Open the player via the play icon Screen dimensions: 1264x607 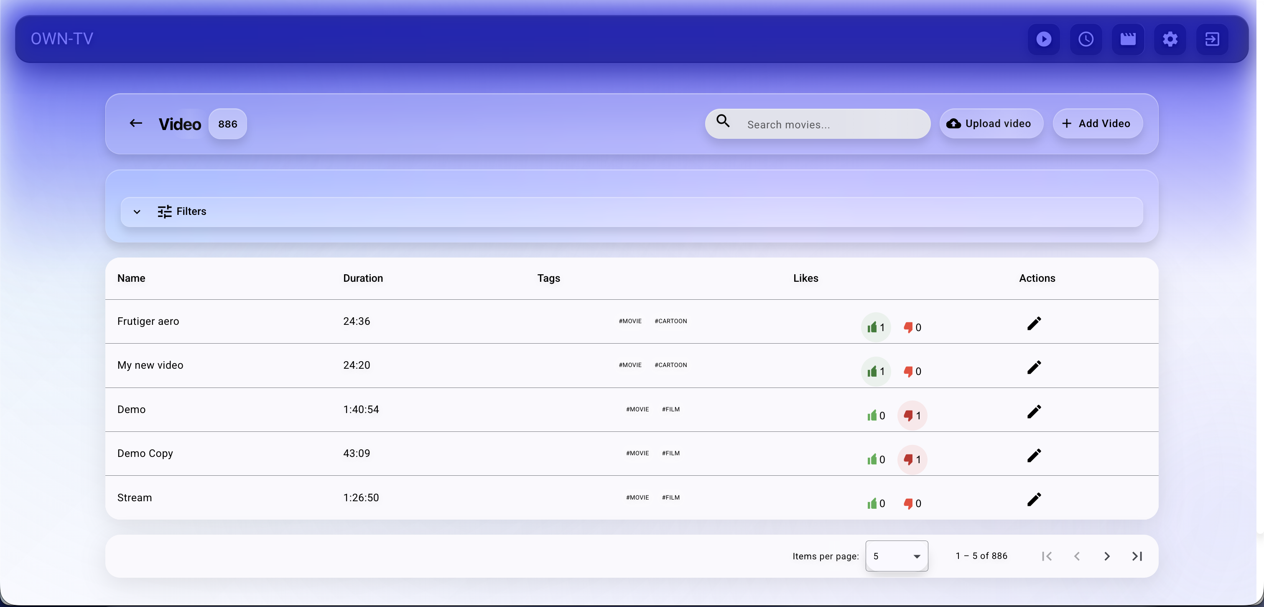pyautogui.click(x=1044, y=39)
